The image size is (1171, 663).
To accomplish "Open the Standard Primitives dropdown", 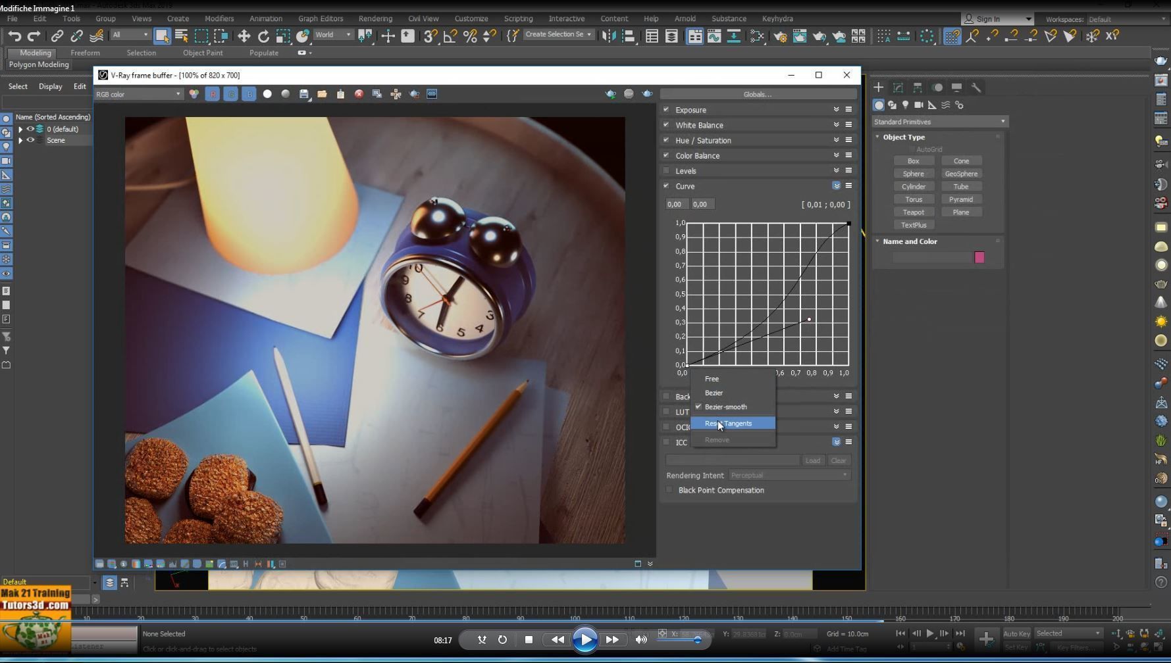I will coord(939,122).
